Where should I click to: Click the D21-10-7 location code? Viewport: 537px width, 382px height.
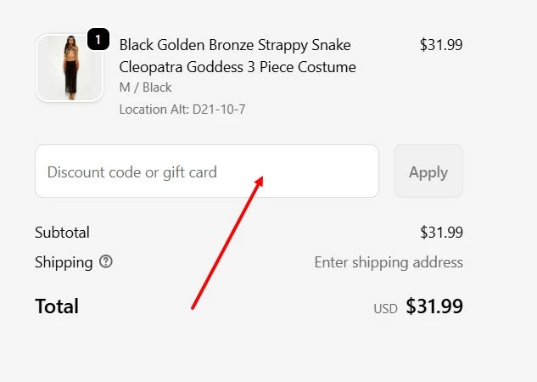tap(219, 109)
